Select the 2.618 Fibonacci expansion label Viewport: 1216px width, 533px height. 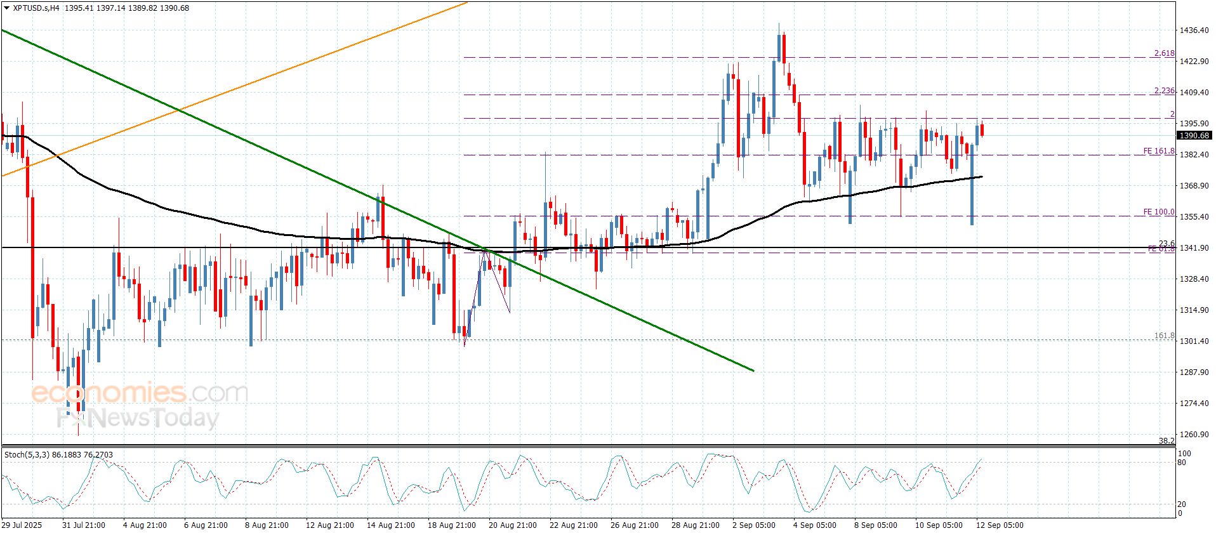1164,53
